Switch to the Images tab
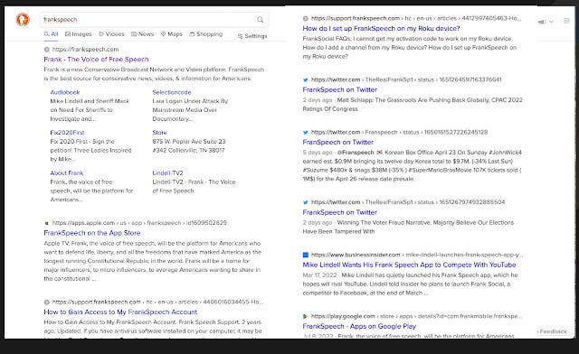This screenshot has width=579, height=354. pyautogui.click(x=79, y=34)
